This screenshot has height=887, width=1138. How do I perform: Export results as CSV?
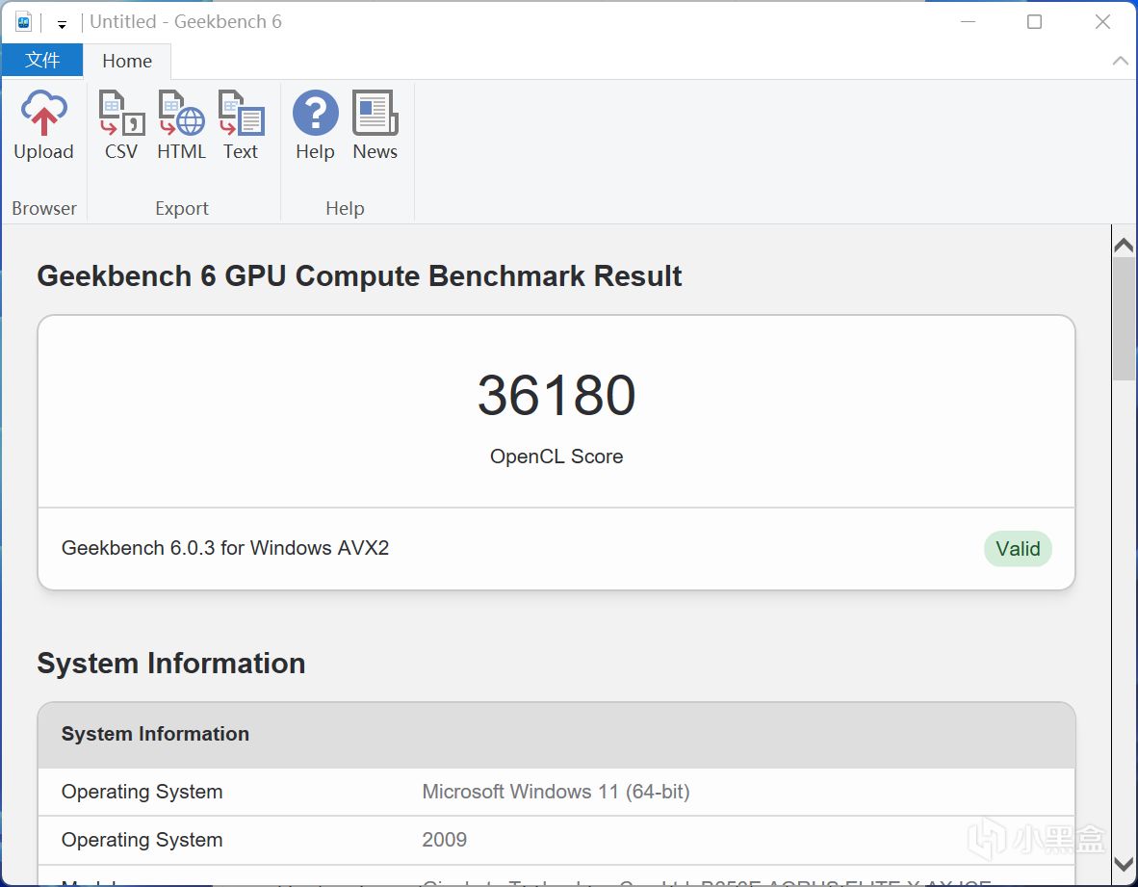pyautogui.click(x=121, y=125)
